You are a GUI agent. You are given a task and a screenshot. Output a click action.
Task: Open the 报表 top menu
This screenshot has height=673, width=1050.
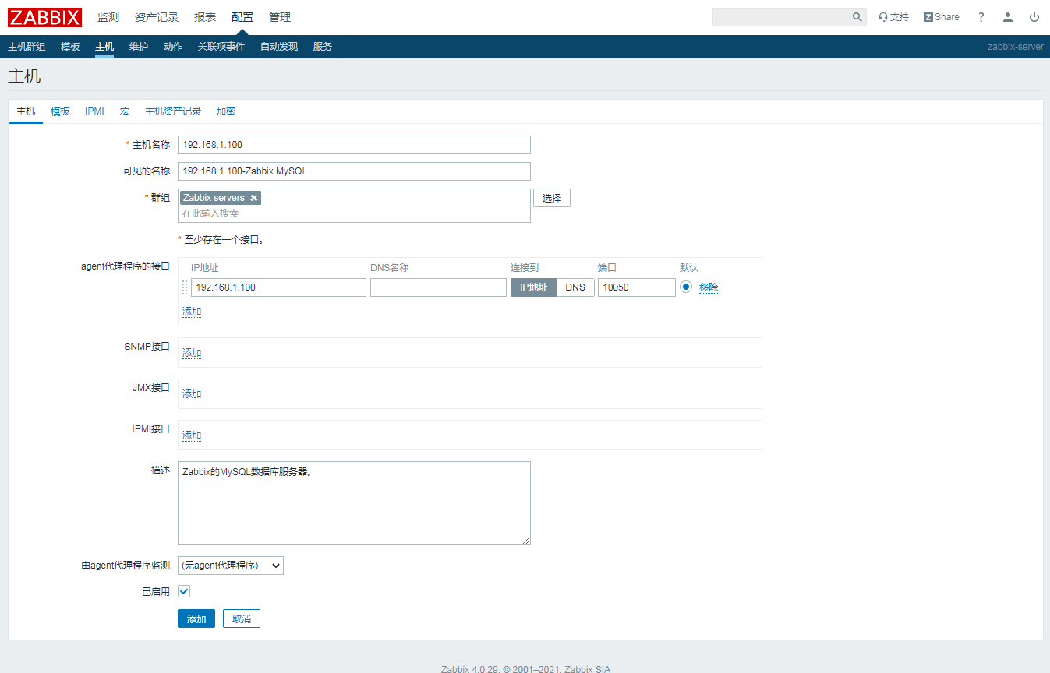coord(205,17)
